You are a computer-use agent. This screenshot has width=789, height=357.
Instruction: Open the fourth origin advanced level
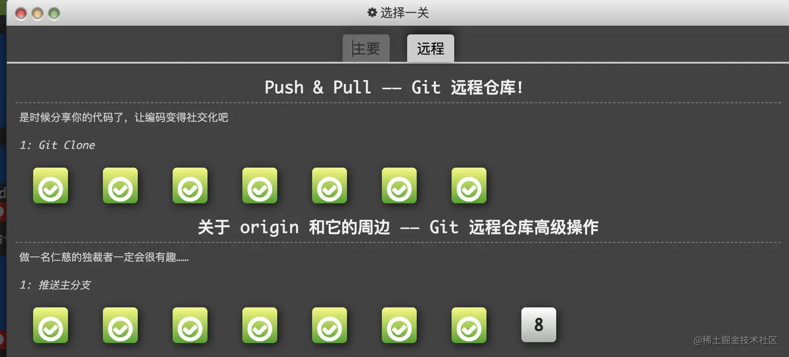coord(260,325)
